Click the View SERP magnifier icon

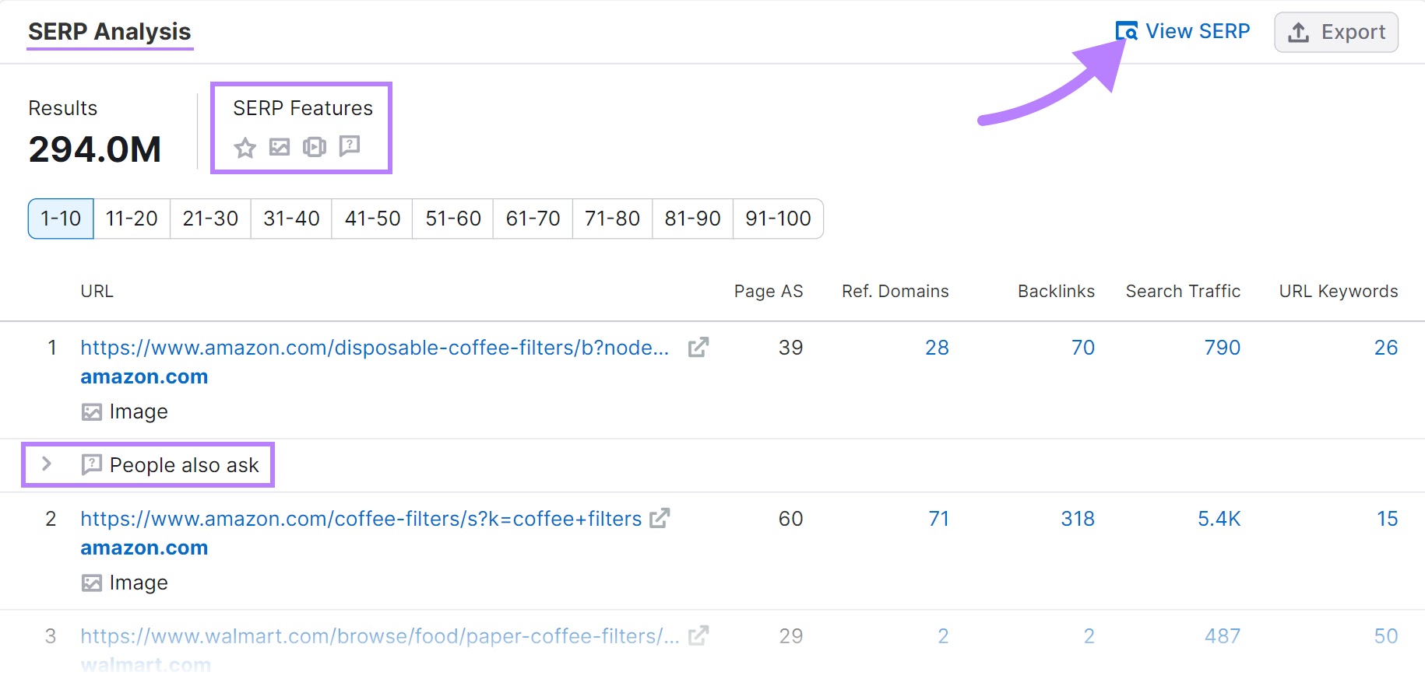pyautogui.click(x=1126, y=31)
